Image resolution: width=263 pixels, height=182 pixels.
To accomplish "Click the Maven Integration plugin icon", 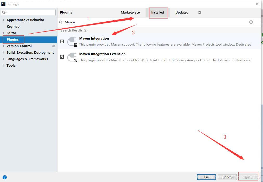I will (72, 41).
